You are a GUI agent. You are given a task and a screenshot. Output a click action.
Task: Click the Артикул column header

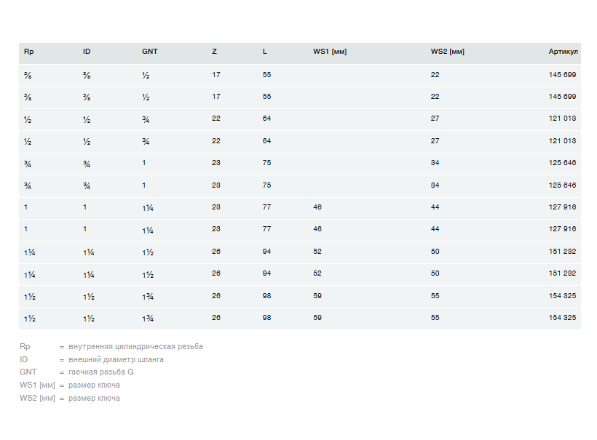[x=563, y=52]
